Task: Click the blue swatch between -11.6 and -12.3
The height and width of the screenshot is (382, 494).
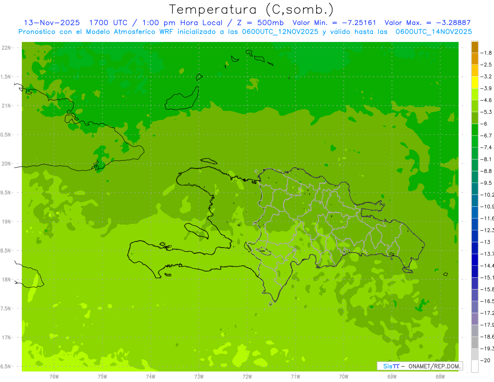Action: 475,224
